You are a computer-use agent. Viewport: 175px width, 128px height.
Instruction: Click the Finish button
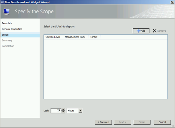tap(142, 122)
